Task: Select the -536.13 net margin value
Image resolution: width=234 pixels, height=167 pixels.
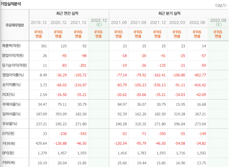Action: 159,85
